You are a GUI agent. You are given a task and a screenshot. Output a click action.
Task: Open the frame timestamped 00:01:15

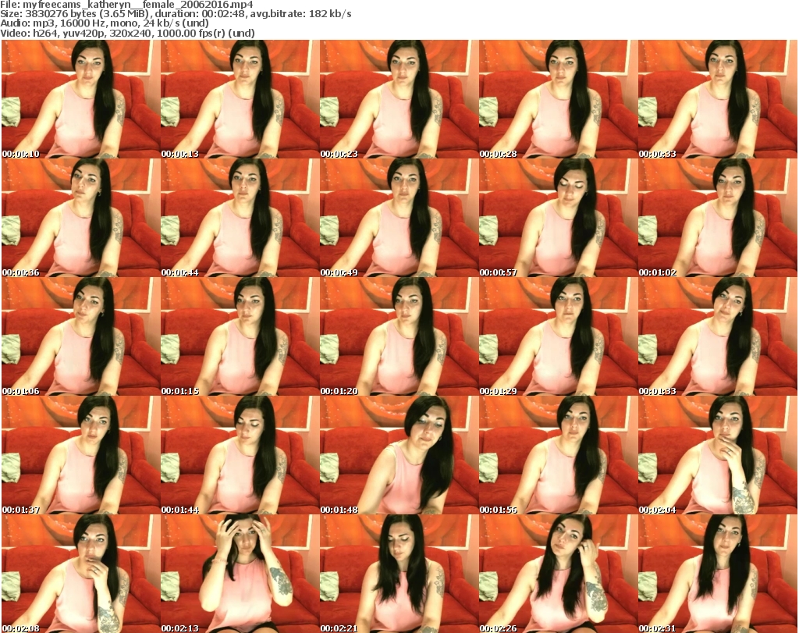point(240,336)
